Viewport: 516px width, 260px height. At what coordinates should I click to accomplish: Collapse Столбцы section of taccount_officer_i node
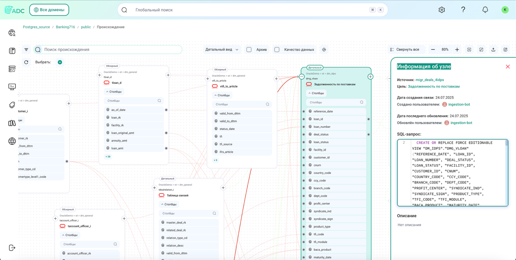click(70, 235)
